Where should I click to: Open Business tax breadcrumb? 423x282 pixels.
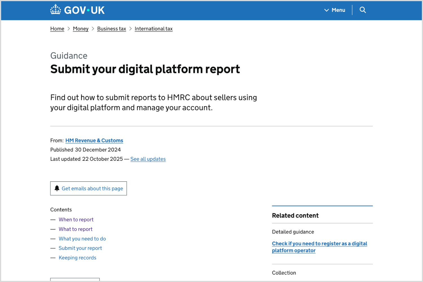click(x=112, y=29)
